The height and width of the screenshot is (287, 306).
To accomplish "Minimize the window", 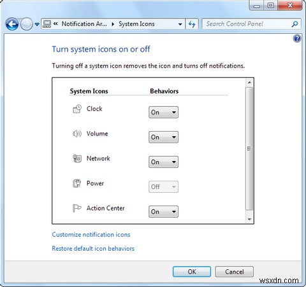I will [x=257, y=5].
